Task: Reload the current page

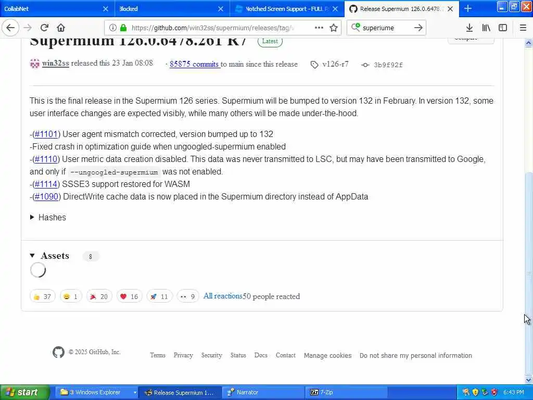Action: [x=44, y=28]
